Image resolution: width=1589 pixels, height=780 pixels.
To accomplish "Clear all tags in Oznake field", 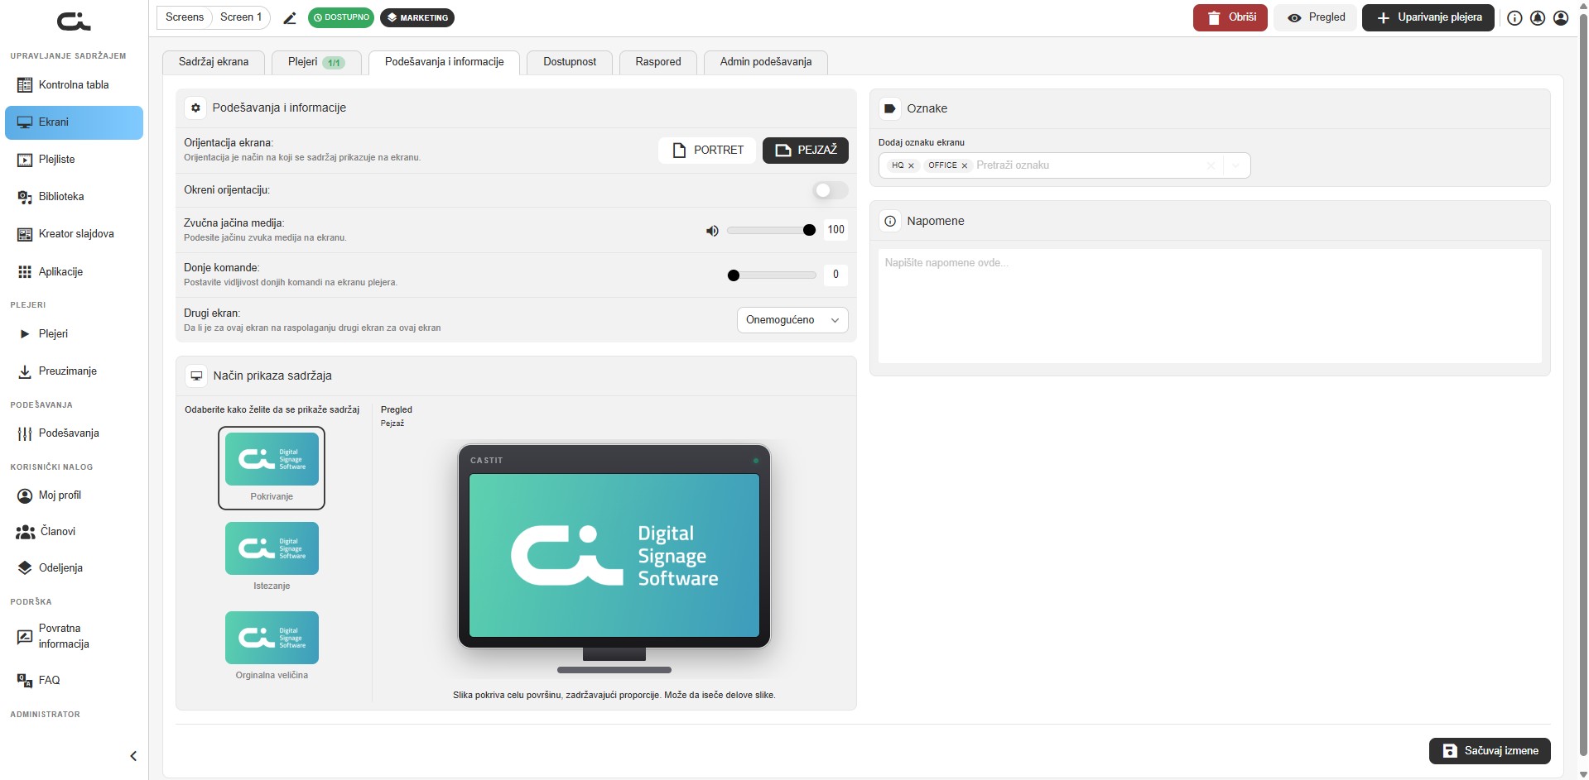I will [x=1211, y=165].
